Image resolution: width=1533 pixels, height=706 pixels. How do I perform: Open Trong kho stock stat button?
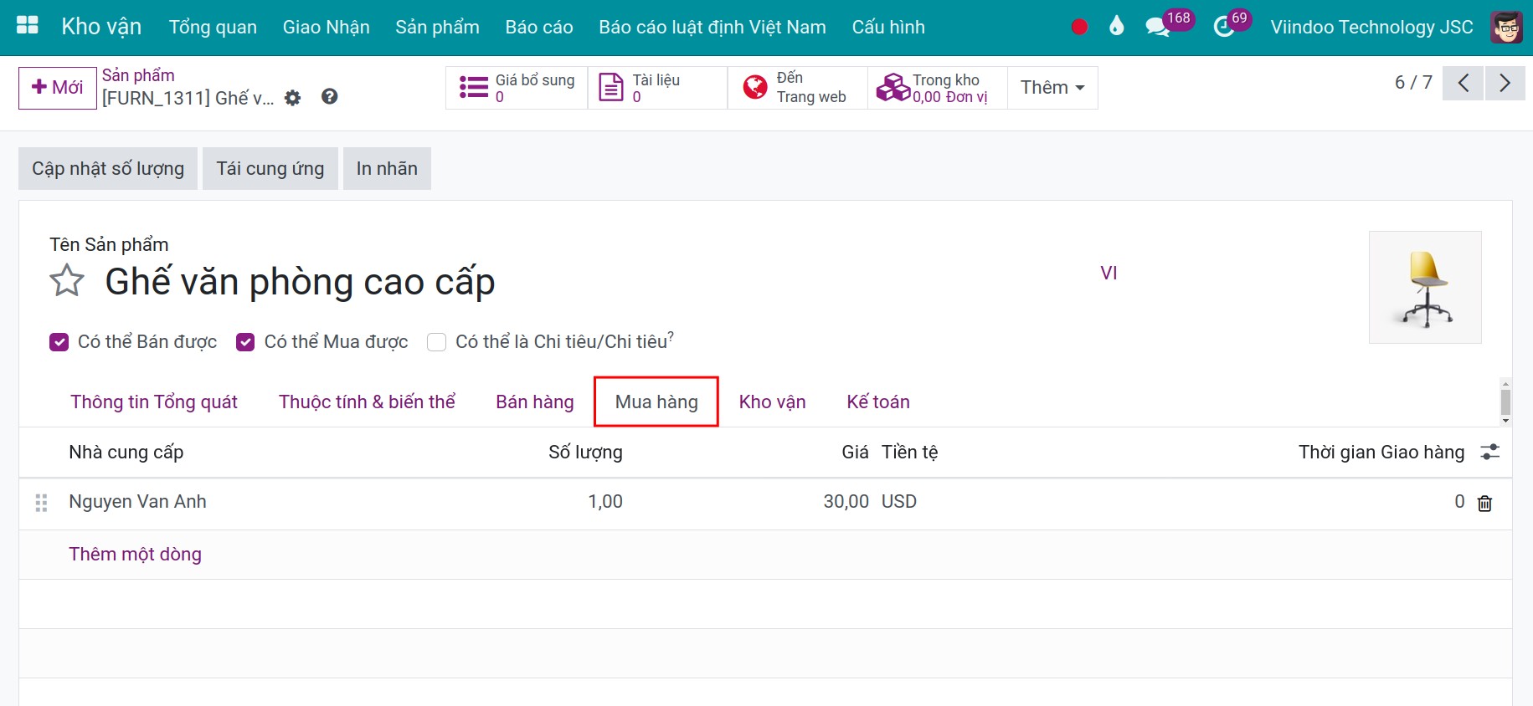(937, 88)
